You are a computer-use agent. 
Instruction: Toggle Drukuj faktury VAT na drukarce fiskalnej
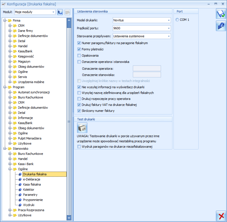click(79, 105)
